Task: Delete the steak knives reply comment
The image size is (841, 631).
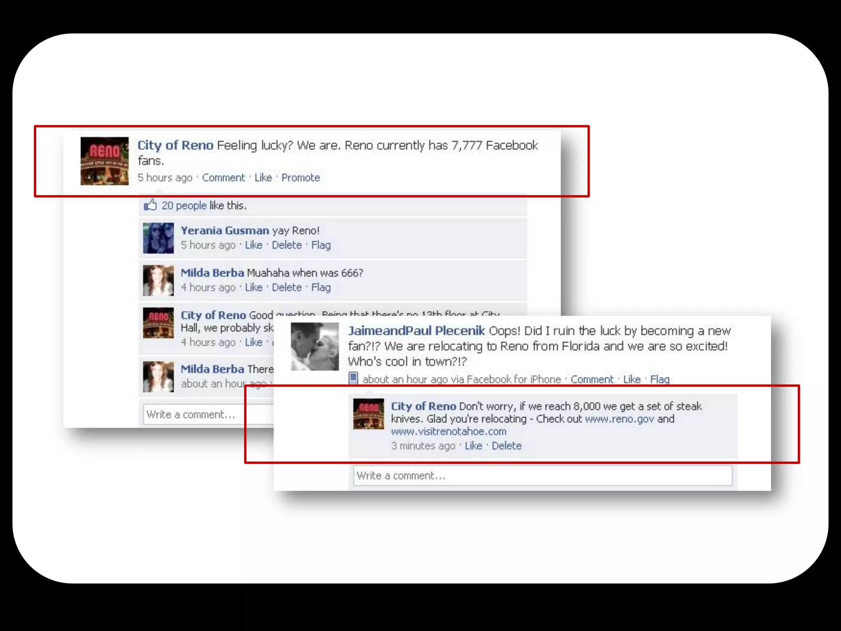Action: point(507,446)
